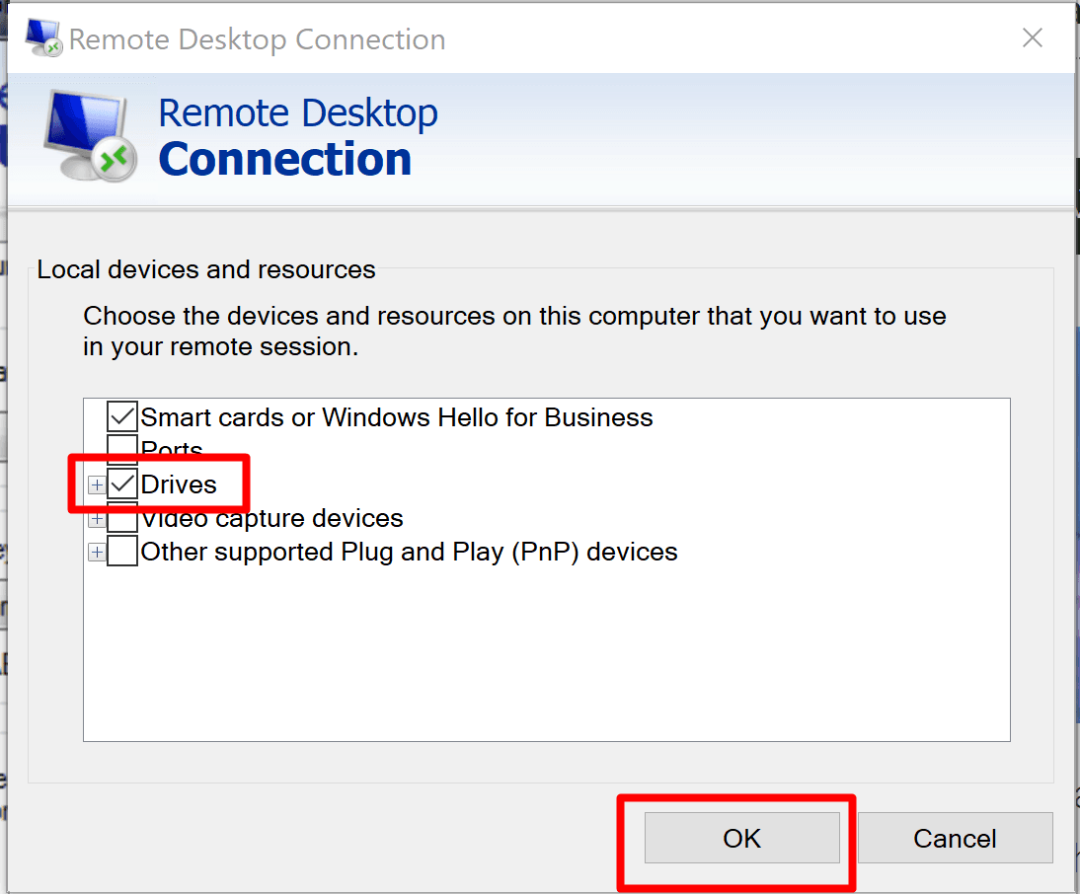Highlight the Drives item label
This screenshot has width=1080, height=894.
tap(179, 484)
